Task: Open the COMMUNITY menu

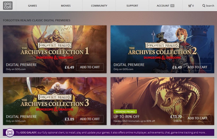Action: click(x=99, y=6)
